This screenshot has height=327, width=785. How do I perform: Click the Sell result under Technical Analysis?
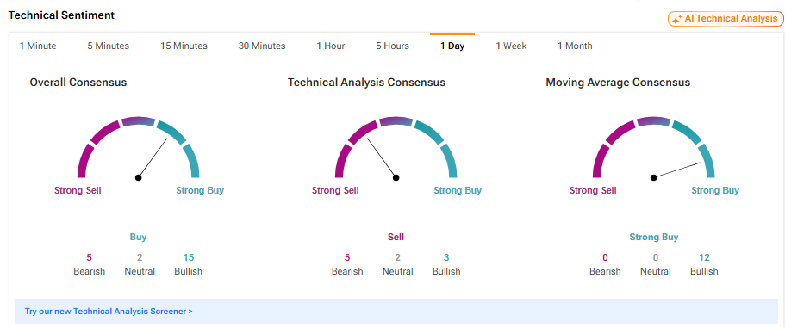click(396, 237)
